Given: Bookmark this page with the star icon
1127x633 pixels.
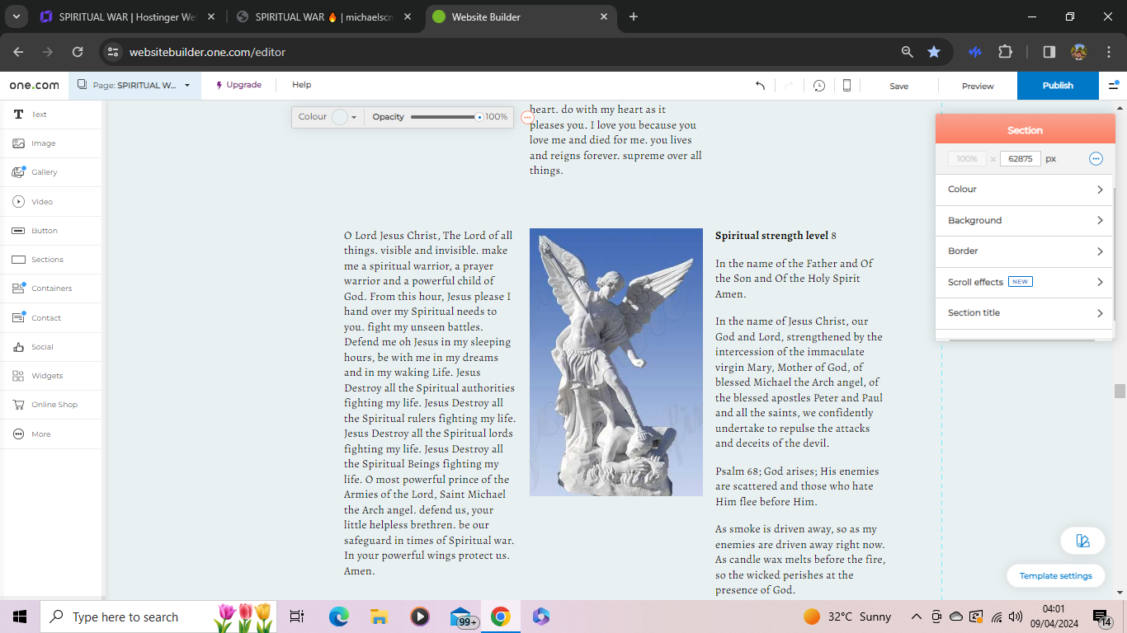Looking at the screenshot, I should click(934, 52).
